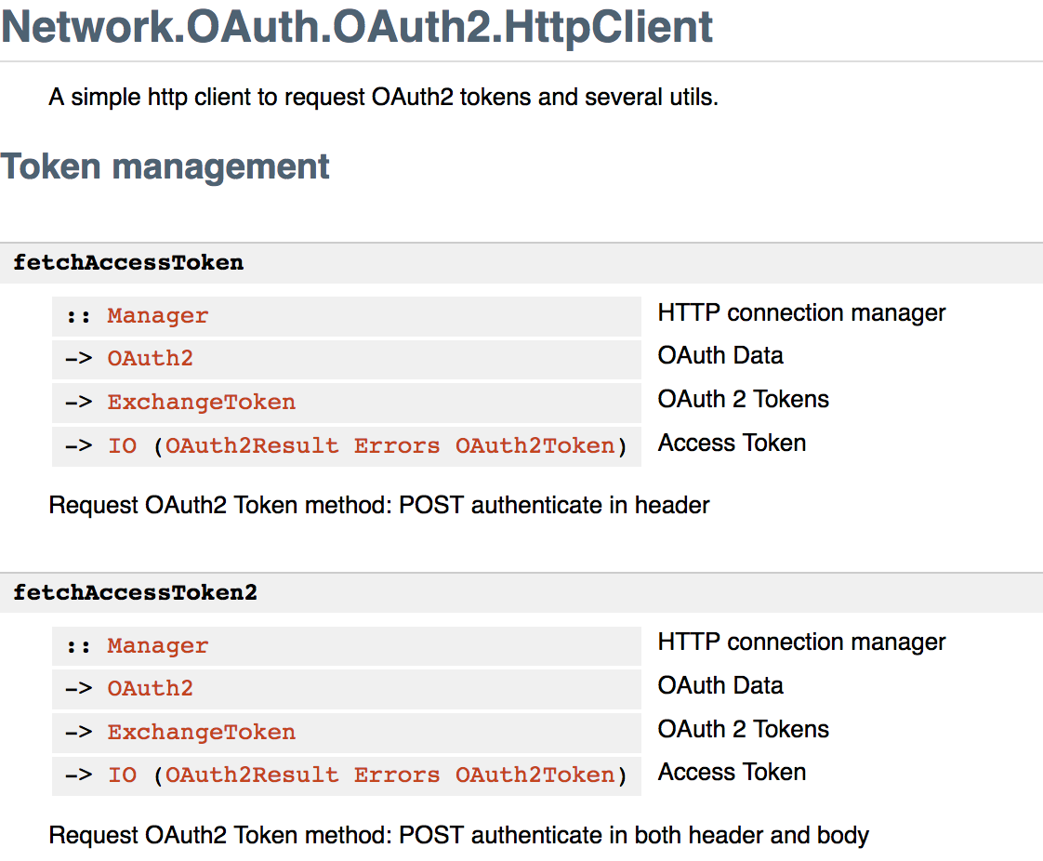Click "OAuth Data" in the header-only fetchAccessToken block
The width and height of the screenshot is (1043, 861).
pyautogui.click(x=720, y=355)
